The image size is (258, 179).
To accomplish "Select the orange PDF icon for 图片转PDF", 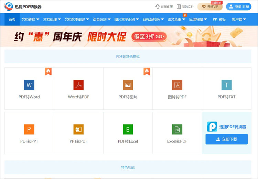I will [177, 85].
